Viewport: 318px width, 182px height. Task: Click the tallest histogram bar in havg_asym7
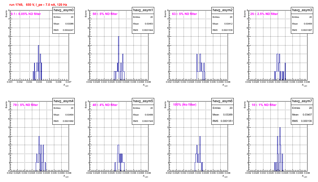pos(280,149)
